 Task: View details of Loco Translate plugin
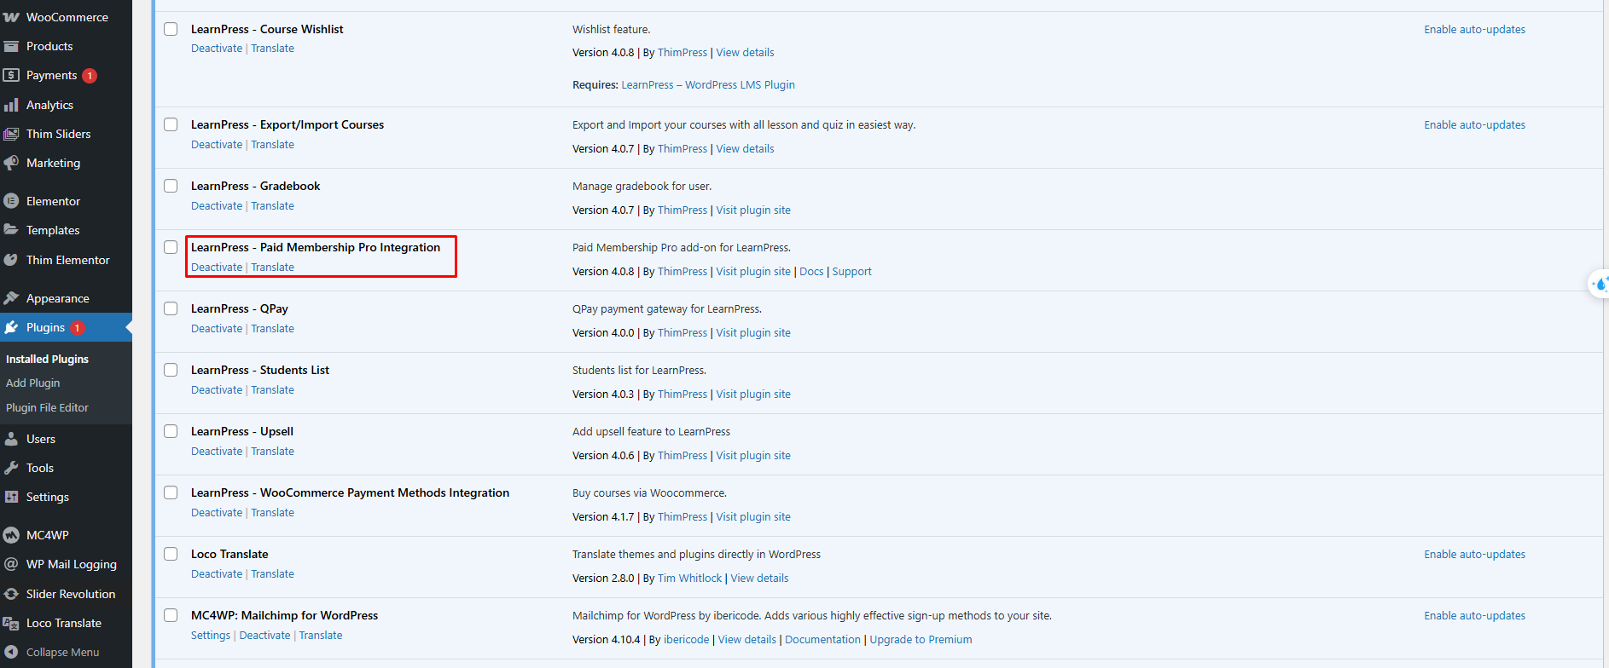(759, 578)
